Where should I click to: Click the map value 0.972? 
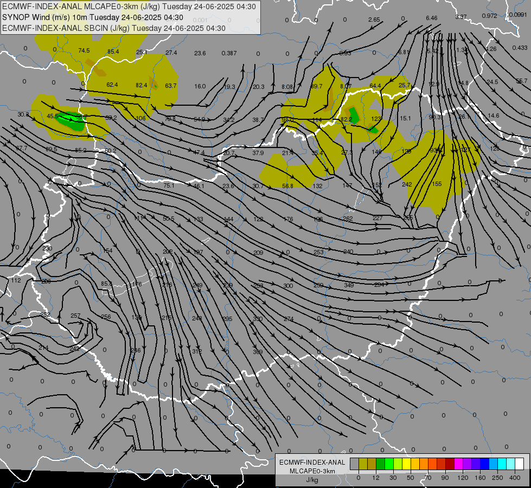489,16
